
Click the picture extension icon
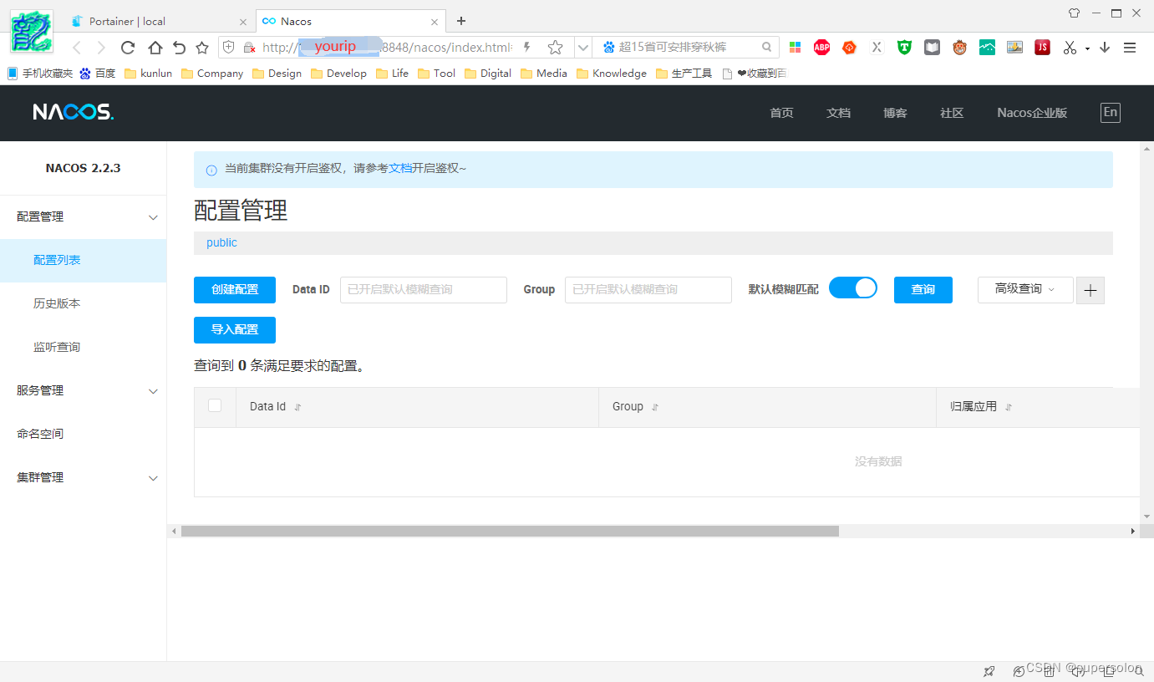pyautogui.click(x=1014, y=48)
